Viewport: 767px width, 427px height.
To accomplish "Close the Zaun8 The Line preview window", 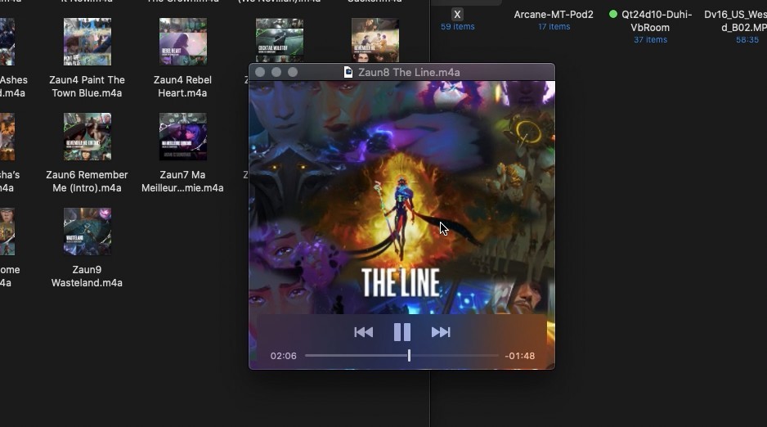I will [x=260, y=72].
